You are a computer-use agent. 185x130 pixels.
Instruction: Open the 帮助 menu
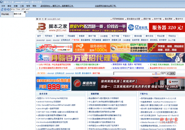point(34,6)
